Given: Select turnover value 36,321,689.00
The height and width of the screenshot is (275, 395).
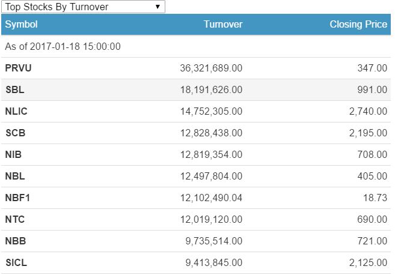Looking at the screenshot, I should pos(211,68).
